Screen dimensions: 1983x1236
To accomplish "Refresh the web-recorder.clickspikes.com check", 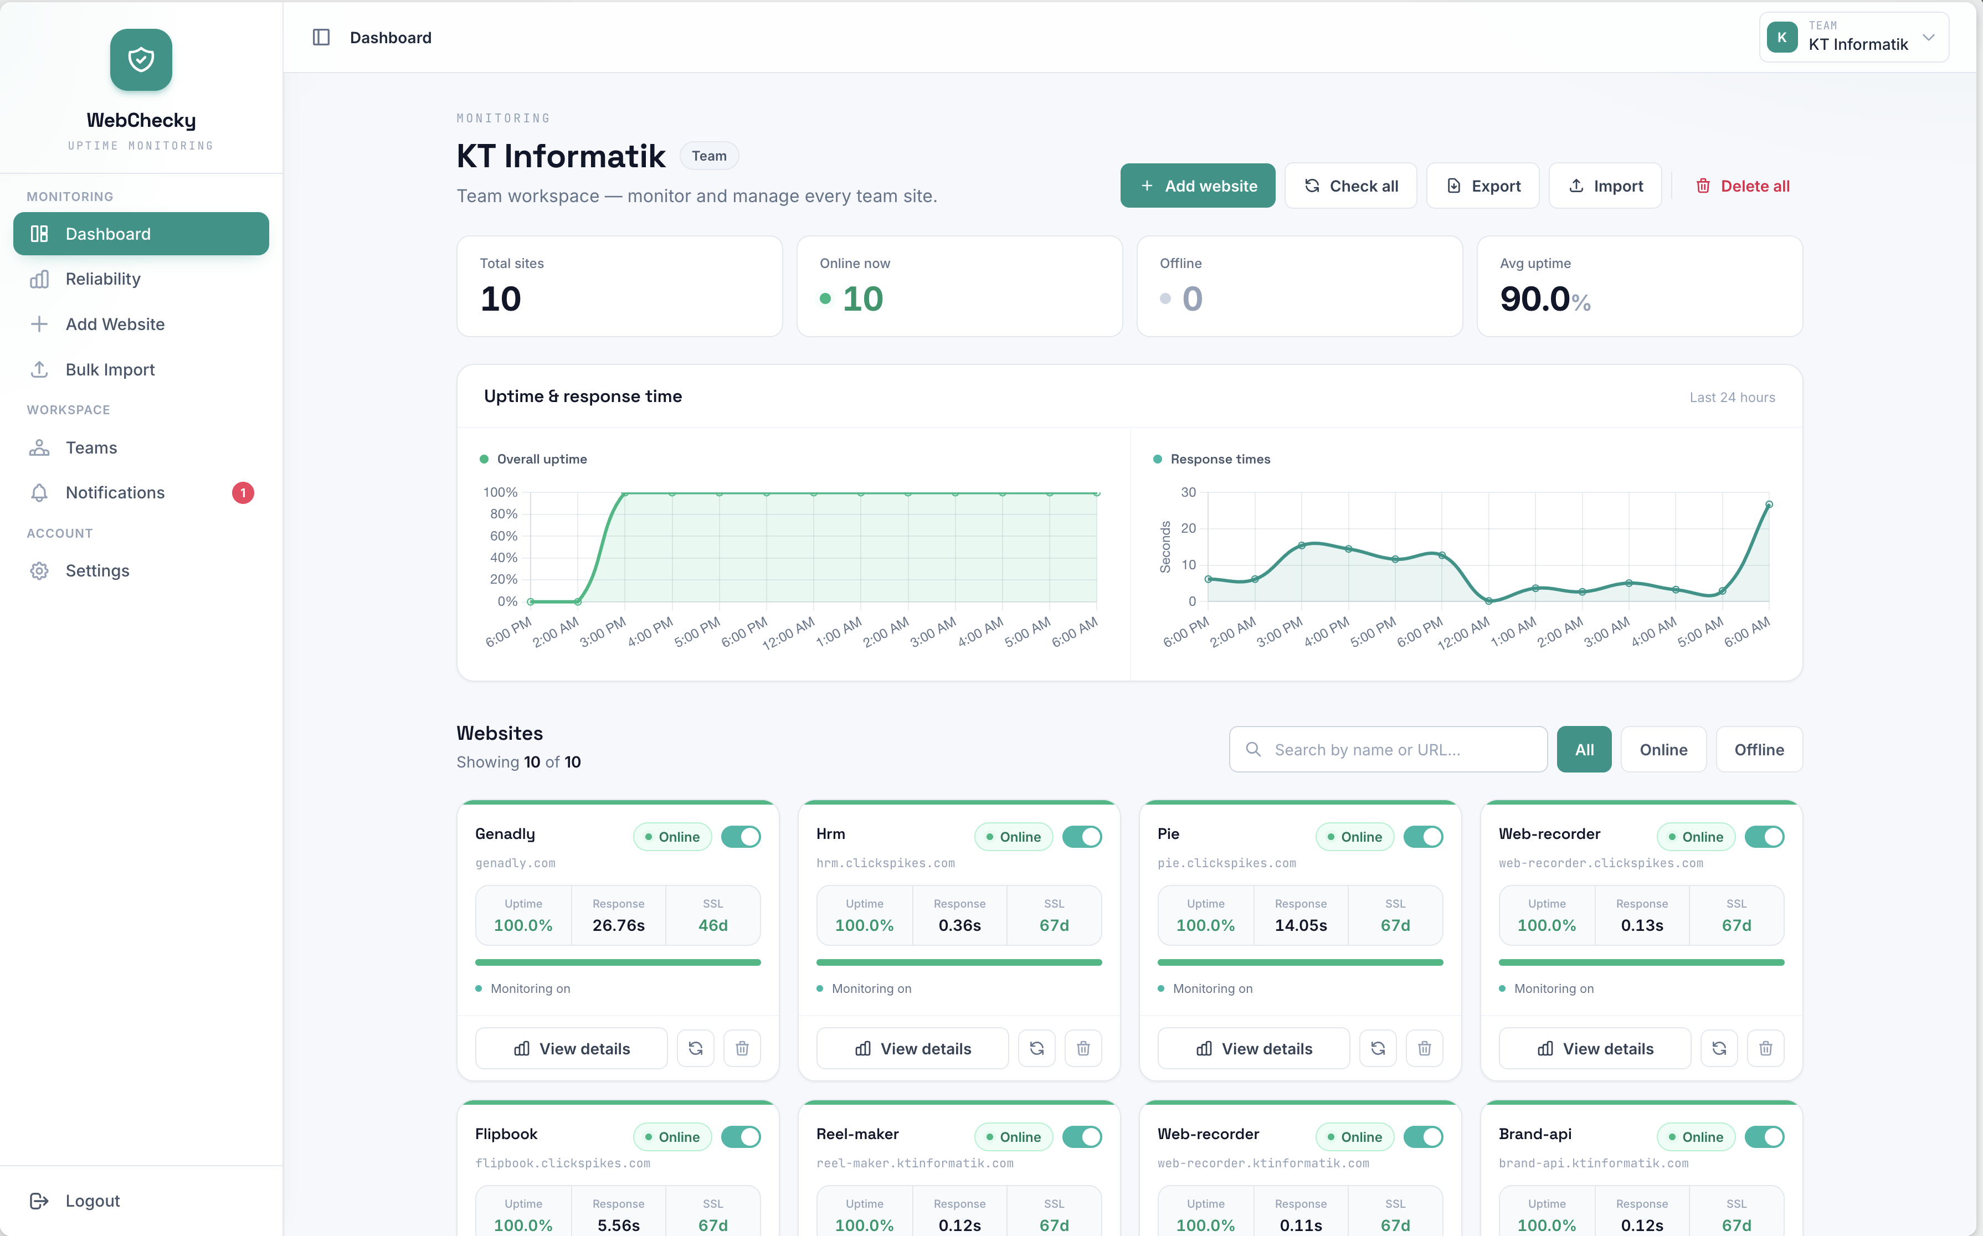I will tap(1720, 1048).
